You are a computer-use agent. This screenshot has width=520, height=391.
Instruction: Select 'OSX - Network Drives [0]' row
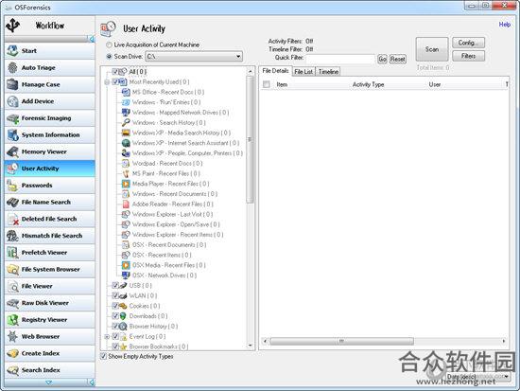165,275
